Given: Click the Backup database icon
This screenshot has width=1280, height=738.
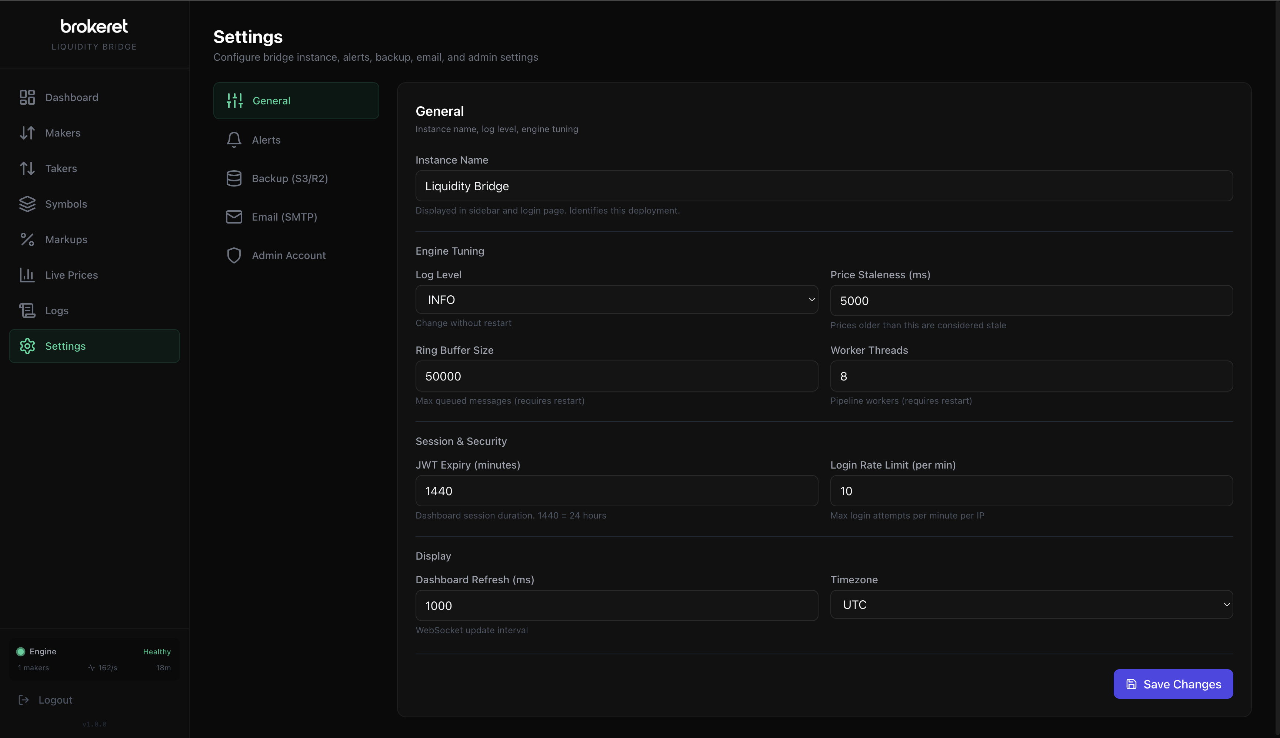Looking at the screenshot, I should (x=234, y=178).
